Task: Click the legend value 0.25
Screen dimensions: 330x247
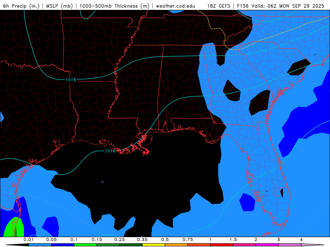Action: pos(120,240)
